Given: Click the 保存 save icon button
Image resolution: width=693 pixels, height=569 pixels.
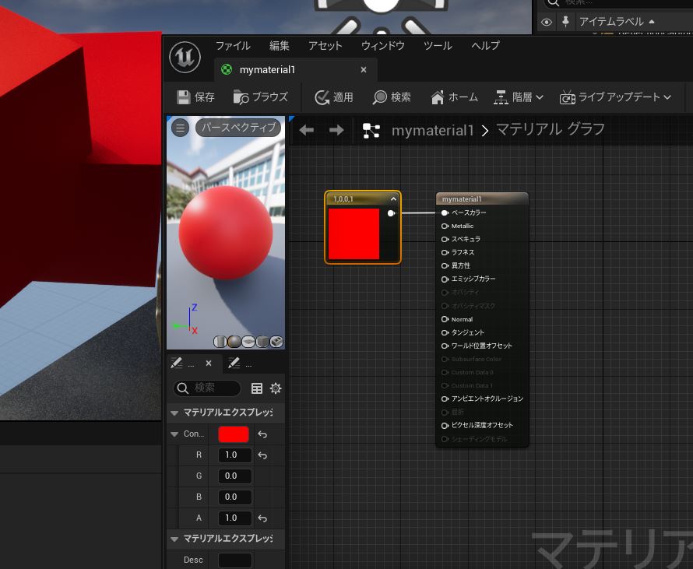Looking at the screenshot, I should click(195, 97).
